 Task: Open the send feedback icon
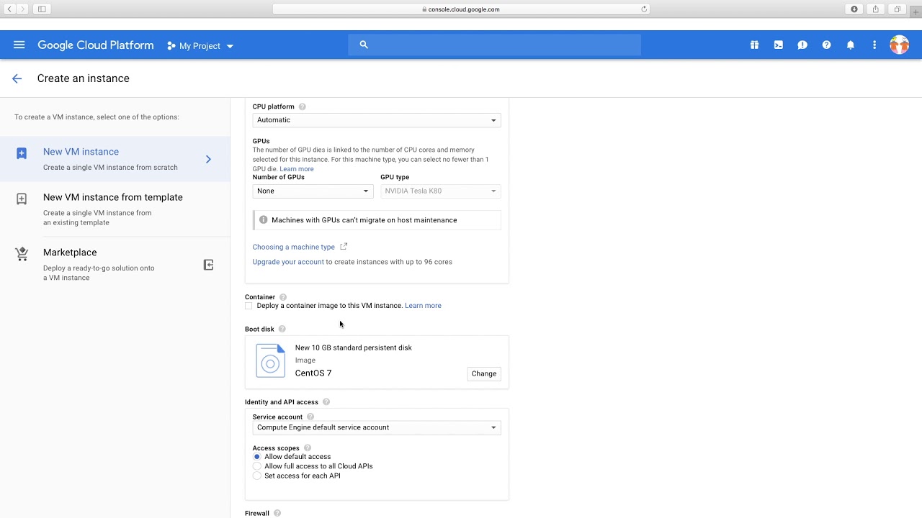pyautogui.click(x=802, y=45)
